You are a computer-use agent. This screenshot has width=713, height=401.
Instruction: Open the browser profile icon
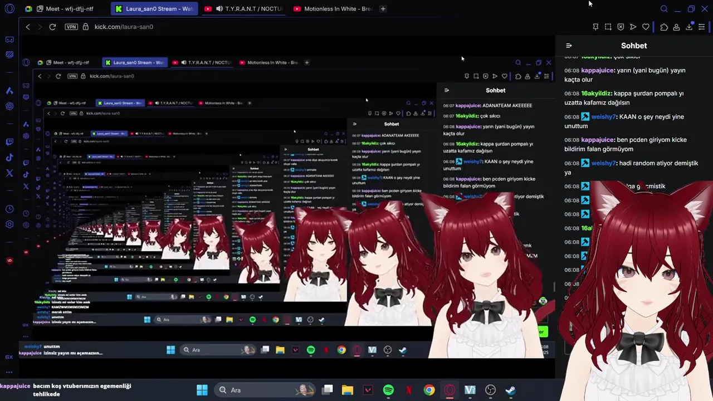click(676, 27)
